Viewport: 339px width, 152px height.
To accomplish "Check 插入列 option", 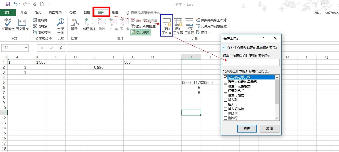I will (225, 100).
